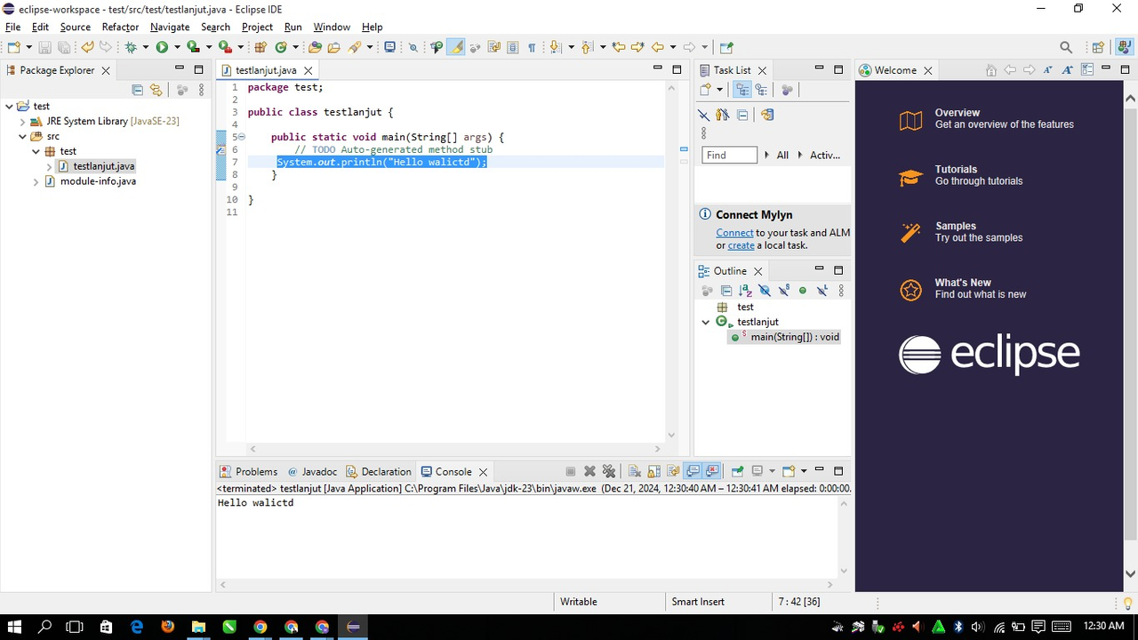1138x640 pixels.
Task: Open the New file dropdown arrow in toolbar
Action: point(28,47)
